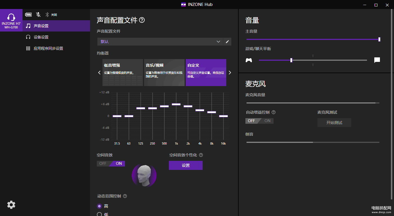This screenshot has height=216, width=394.
Task: Turn 空间音效 ON
Action: [118, 164]
